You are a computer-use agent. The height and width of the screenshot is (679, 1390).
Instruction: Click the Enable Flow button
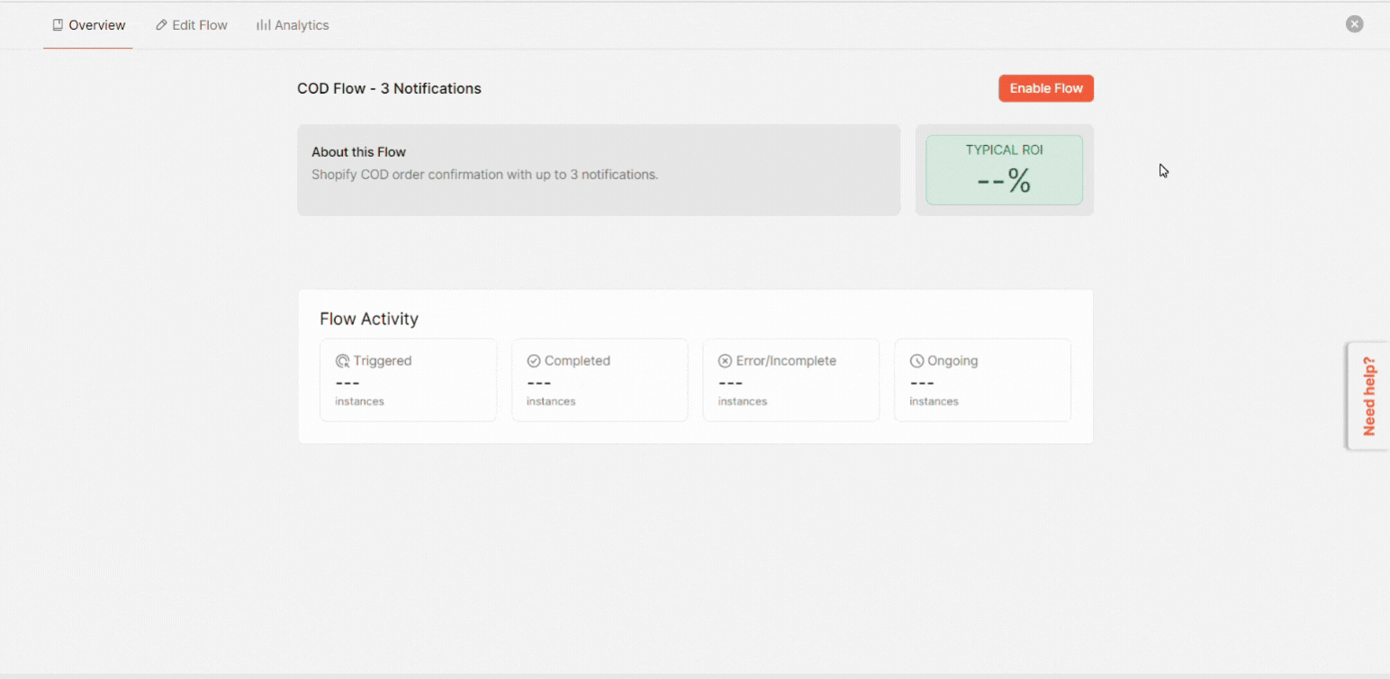(x=1046, y=88)
